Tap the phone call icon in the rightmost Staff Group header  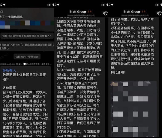pos(159,13)
